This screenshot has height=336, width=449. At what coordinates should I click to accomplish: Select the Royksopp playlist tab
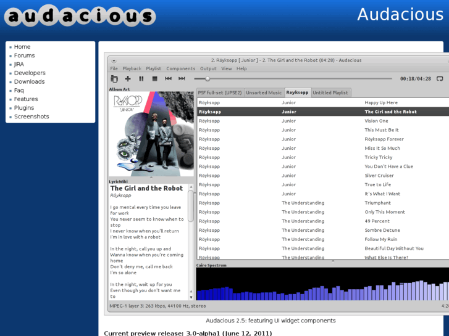click(297, 92)
